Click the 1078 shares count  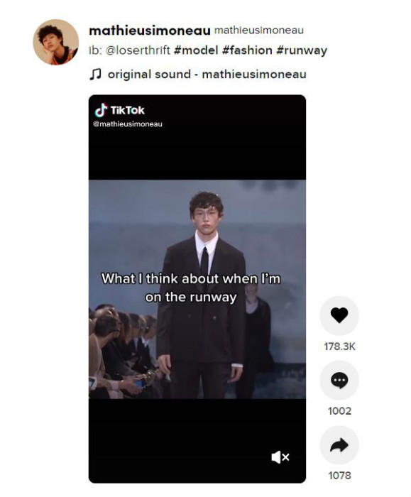point(339,476)
